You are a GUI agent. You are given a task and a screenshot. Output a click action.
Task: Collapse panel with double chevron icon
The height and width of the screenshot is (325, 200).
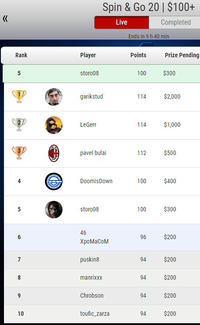click(x=5, y=18)
